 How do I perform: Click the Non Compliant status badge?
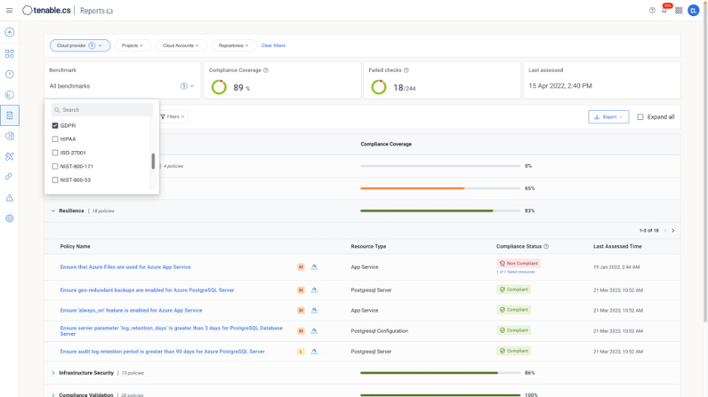(x=518, y=263)
